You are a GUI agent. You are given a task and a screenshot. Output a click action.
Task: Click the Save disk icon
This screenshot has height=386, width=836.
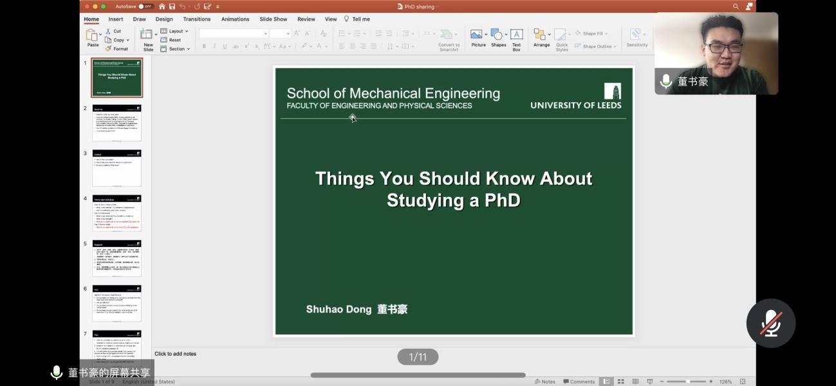tap(172, 6)
